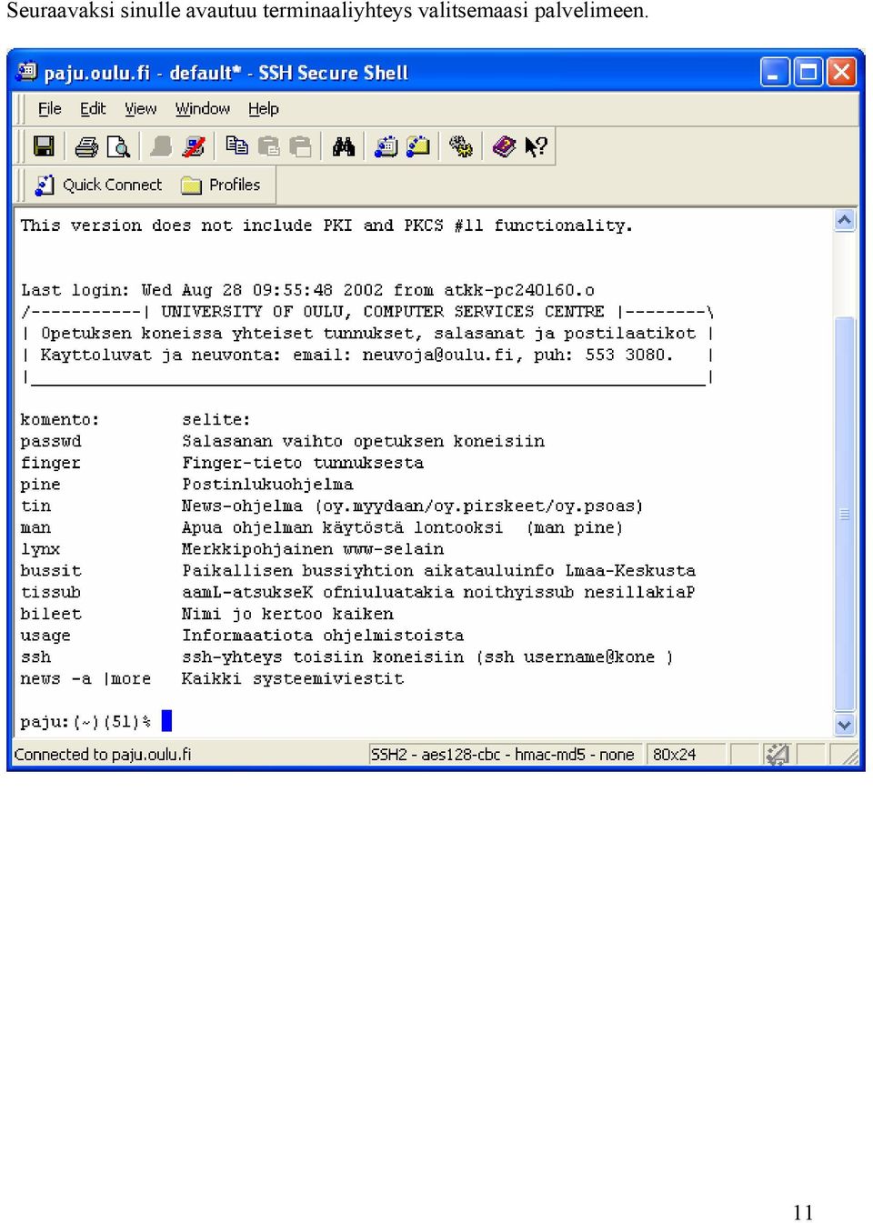873x1223 pixels.
Task: Click the 'paju:(~)(51)%' shell prompt
Action: tap(85, 723)
